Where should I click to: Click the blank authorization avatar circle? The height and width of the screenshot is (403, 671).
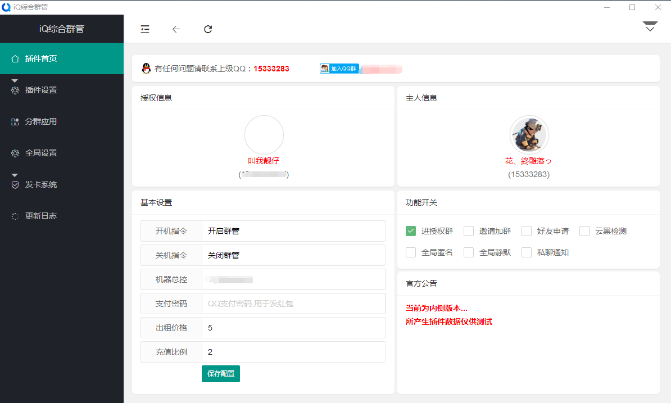(264, 135)
